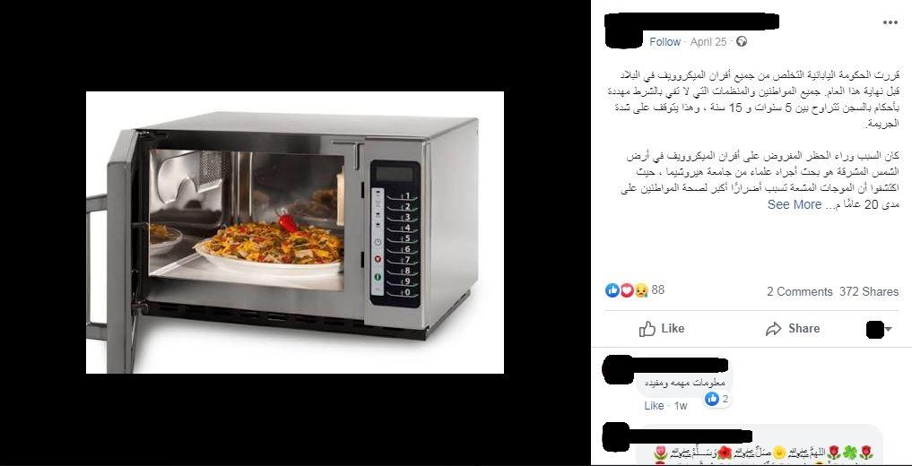The width and height of the screenshot is (912, 466).
Task: Click the blue Like reaction icon
Action: coord(612,290)
